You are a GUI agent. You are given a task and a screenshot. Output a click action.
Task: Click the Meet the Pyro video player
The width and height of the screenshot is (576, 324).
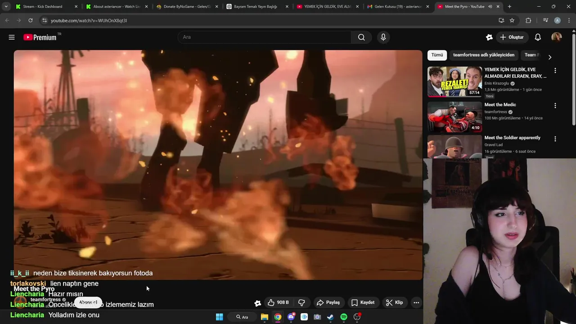[x=218, y=165]
